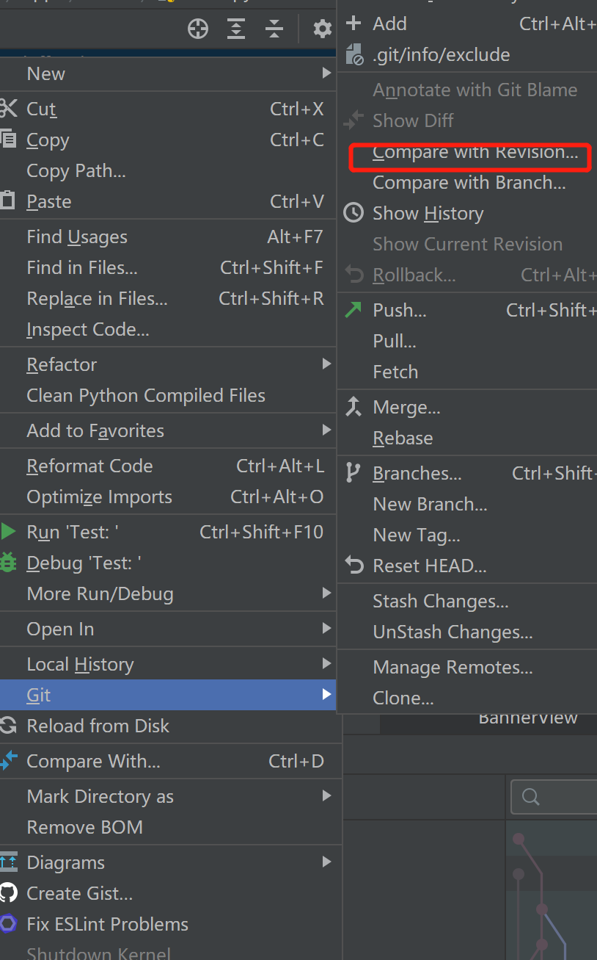
Task: Click the Expand All toolbar icon
Action: click(236, 29)
